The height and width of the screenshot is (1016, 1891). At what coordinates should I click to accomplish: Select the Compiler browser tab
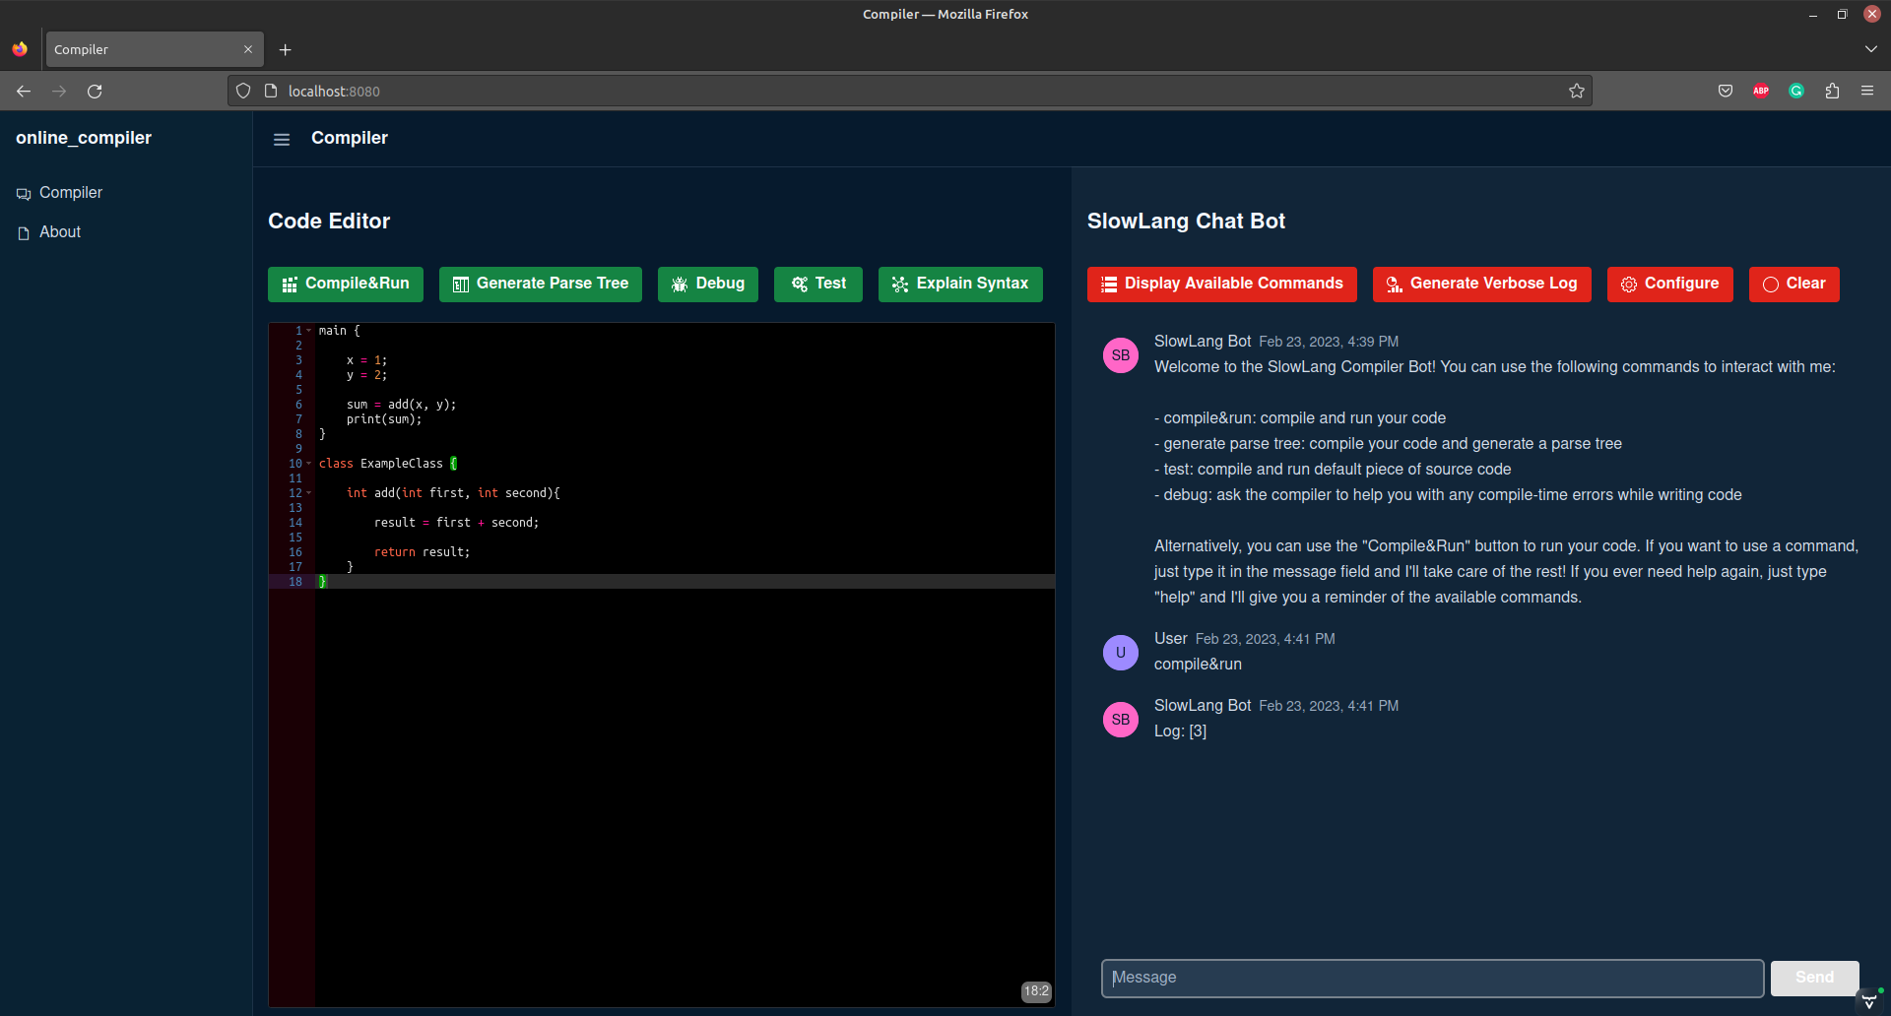153,49
